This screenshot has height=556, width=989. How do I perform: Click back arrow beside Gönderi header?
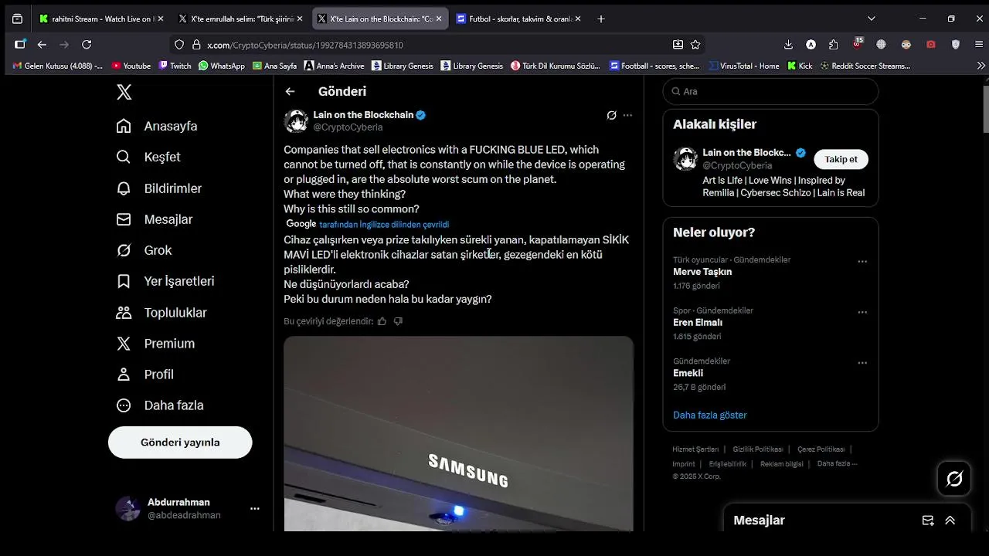click(290, 91)
